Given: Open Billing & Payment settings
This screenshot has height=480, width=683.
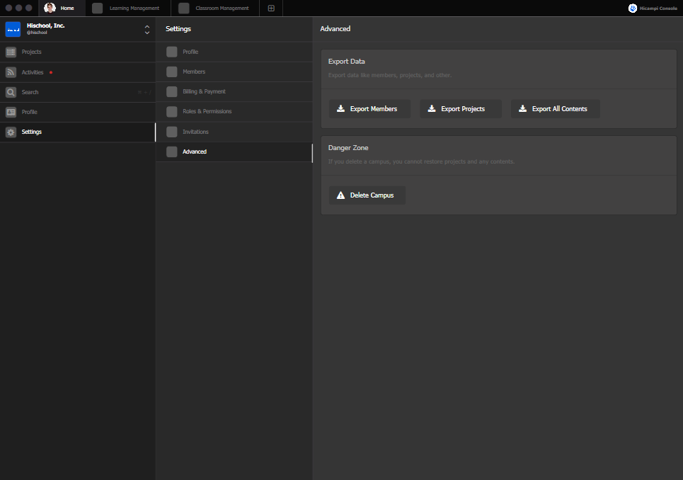Looking at the screenshot, I should click(x=204, y=91).
